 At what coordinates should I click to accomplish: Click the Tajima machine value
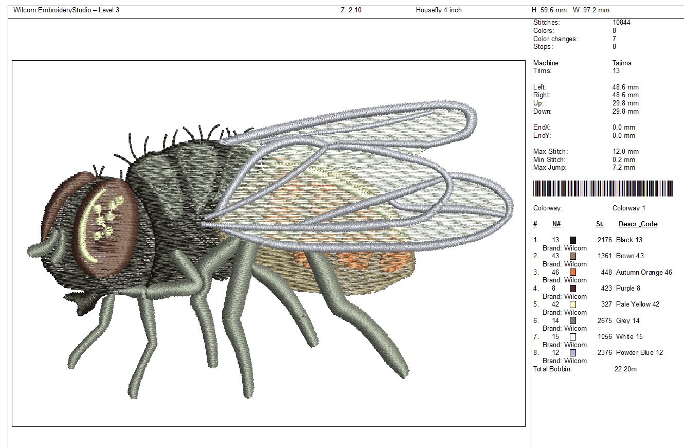tap(622, 63)
